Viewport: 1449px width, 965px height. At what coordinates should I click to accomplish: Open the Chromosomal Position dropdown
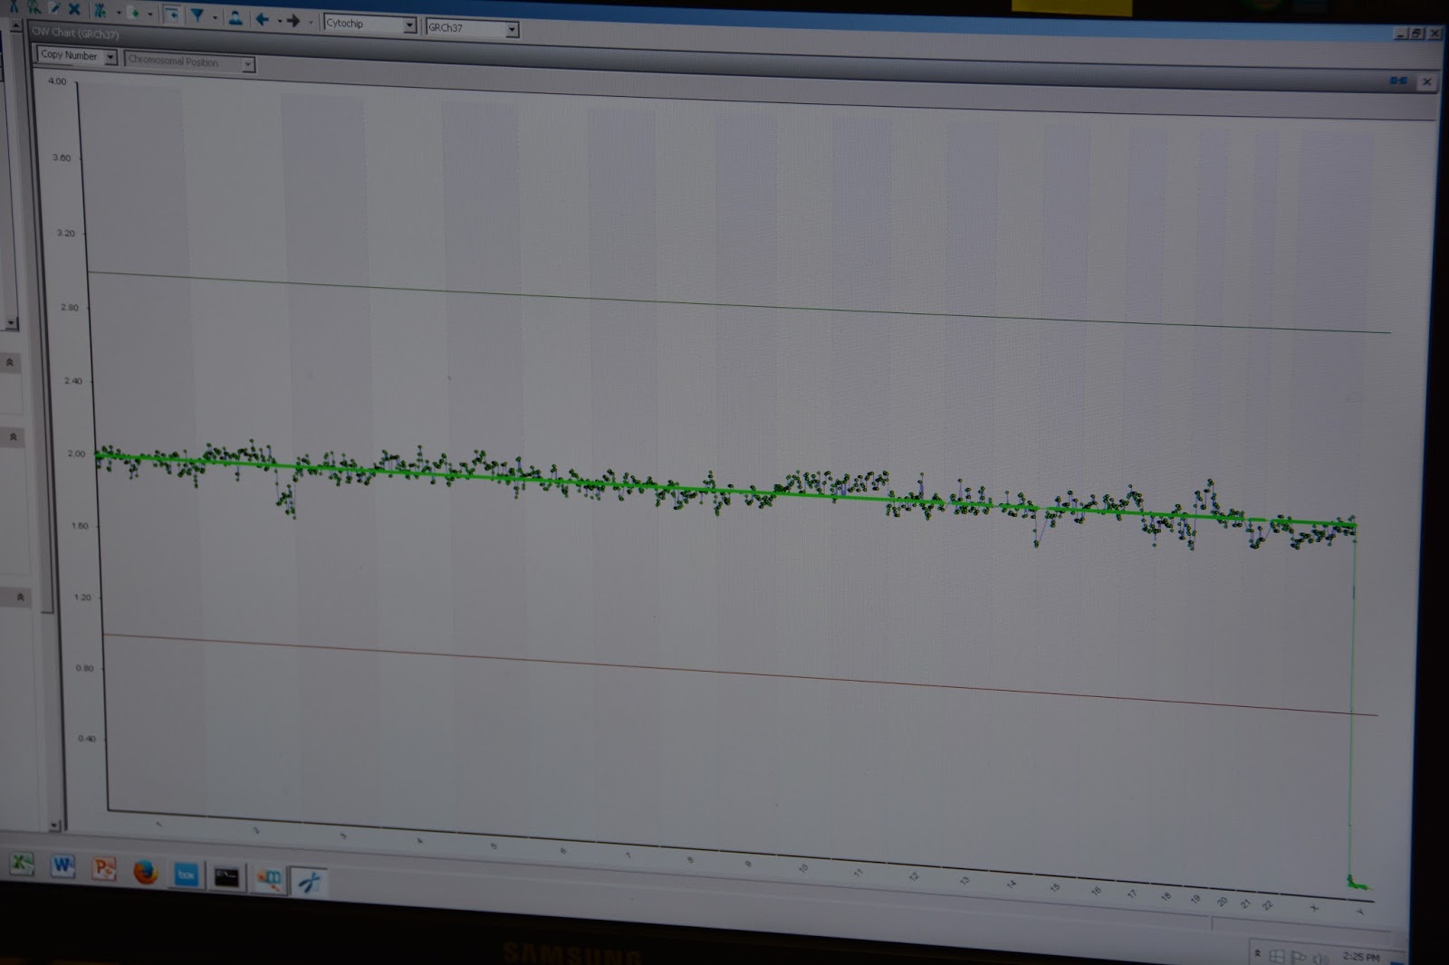tap(189, 62)
